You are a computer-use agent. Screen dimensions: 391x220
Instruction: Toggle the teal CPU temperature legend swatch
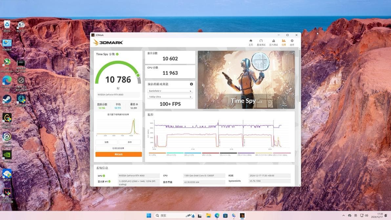(x=175, y=154)
